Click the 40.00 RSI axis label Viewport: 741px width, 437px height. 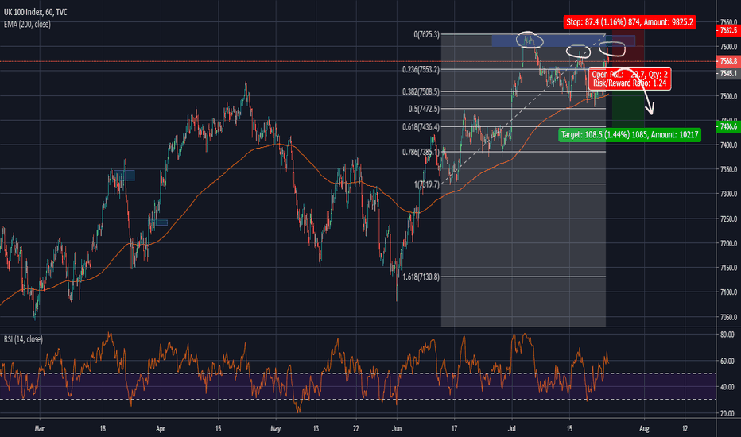(727, 387)
